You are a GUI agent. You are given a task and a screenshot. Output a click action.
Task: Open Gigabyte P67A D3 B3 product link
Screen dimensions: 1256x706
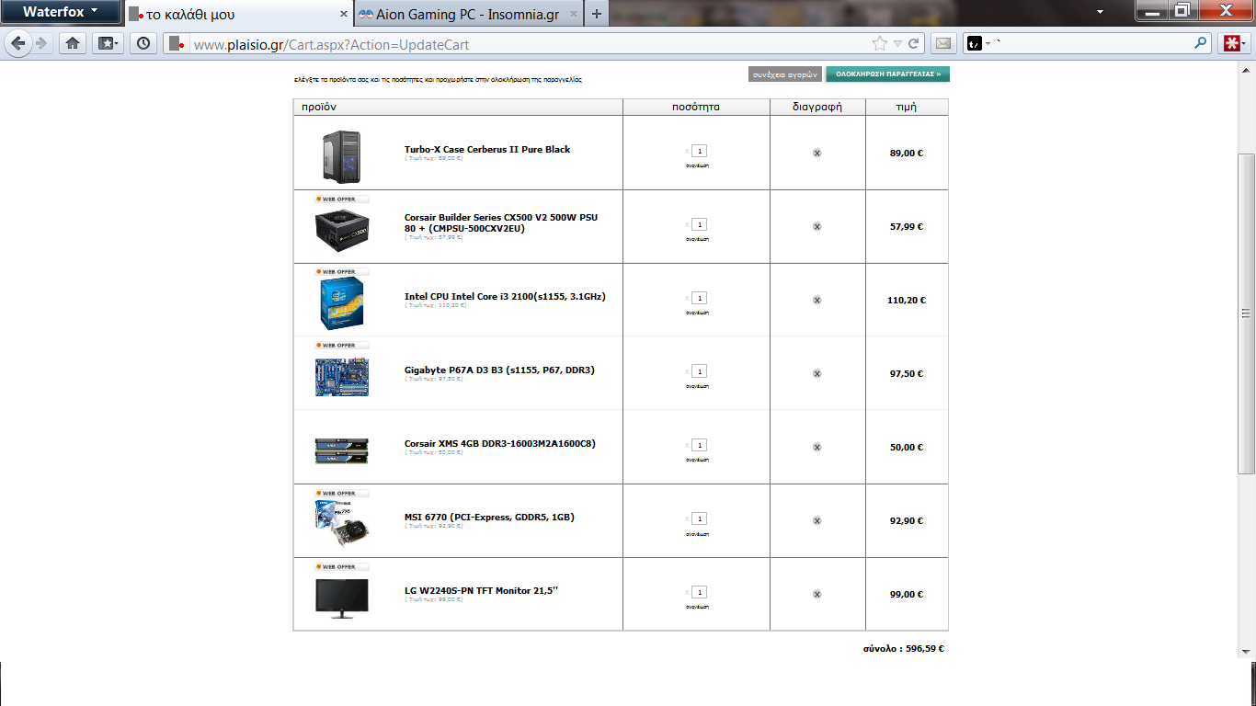coord(499,370)
